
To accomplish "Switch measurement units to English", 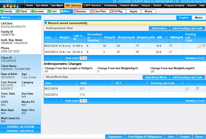I will tap(184, 18).
